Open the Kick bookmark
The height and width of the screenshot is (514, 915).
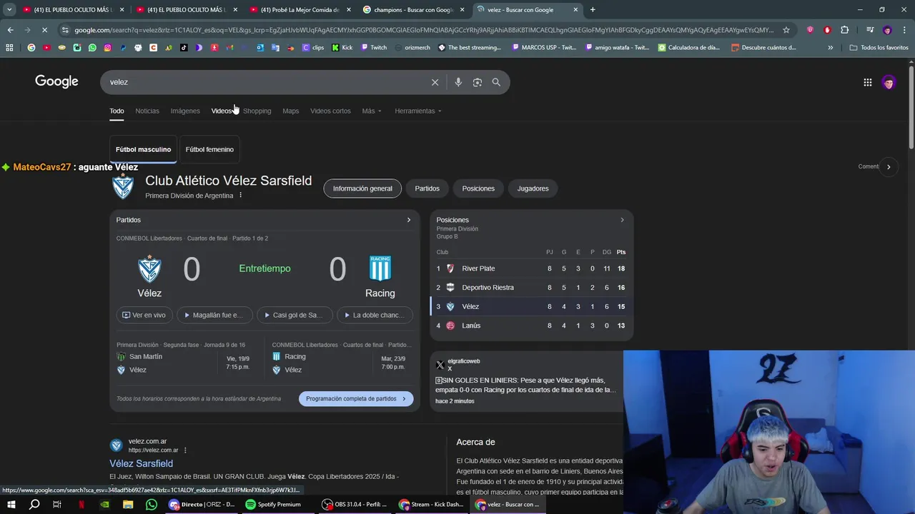point(342,48)
